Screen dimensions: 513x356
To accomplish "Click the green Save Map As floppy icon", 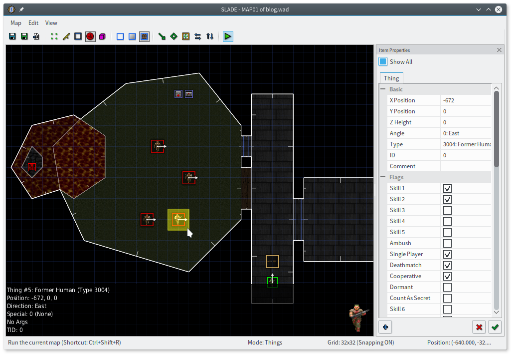I will (x=24, y=36).
